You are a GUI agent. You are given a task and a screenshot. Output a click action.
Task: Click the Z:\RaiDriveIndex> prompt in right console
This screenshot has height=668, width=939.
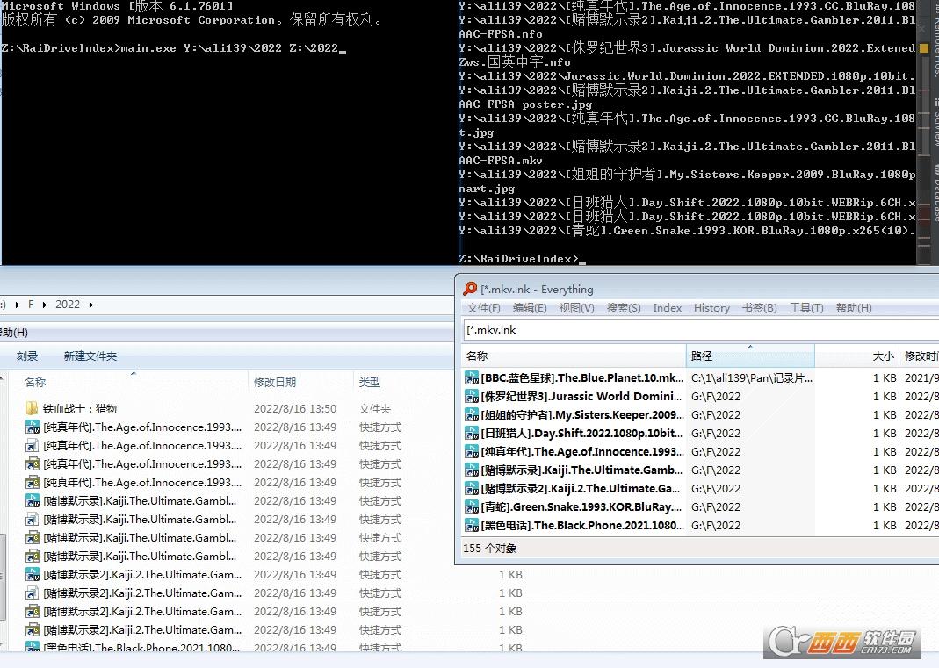pyautogui.click(x=518, y=259)
